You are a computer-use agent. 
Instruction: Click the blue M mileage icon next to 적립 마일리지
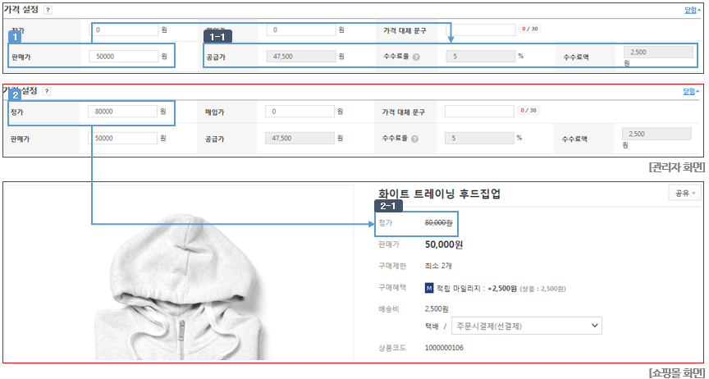(429, 288)
